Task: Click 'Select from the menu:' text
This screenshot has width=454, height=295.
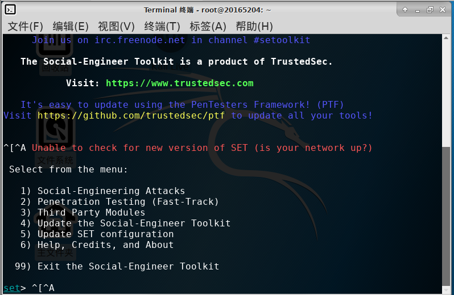Action: coord(68,169)
